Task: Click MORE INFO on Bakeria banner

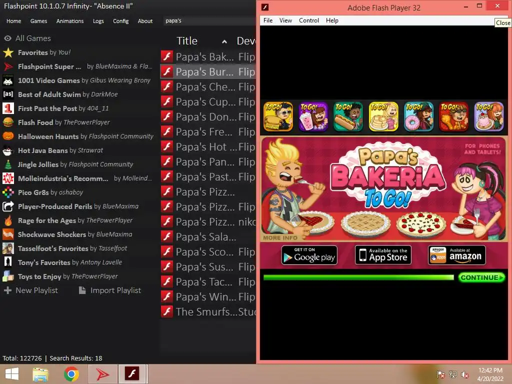Action: 280,237
